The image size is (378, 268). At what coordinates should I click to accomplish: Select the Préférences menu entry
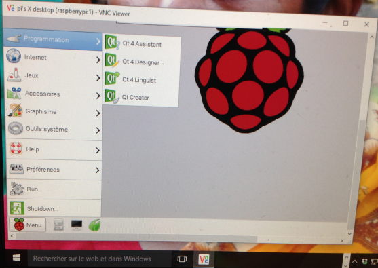54,170
